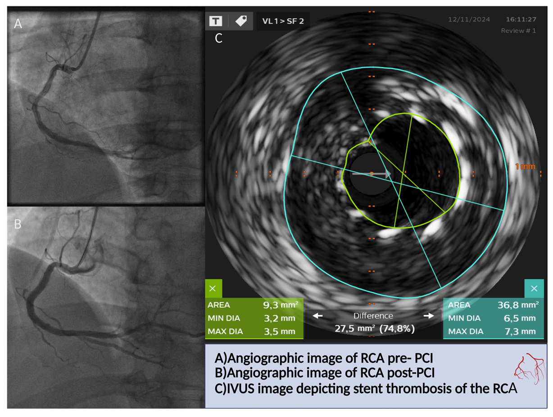Image resolution: width=553 pixels, height=417 pixels.
Task: Click the tag label icon
Action: [x=241, y=21]
